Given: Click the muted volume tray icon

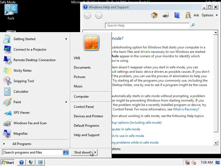Looking at the screenshot, I should [194, 162].
